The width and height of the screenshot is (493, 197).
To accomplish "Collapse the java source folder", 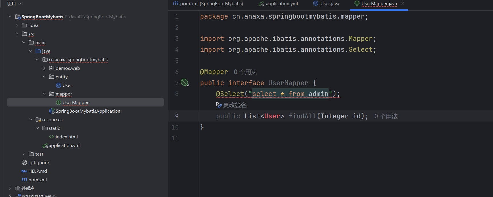I will (x=31, y=51).
